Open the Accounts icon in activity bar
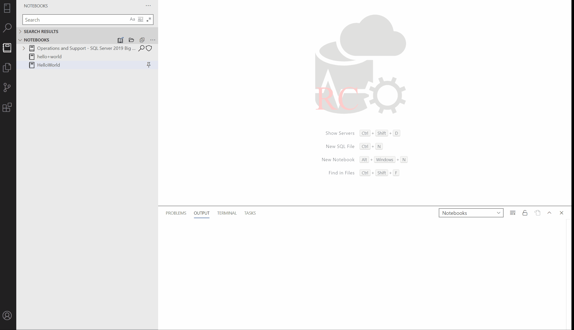 7,316
